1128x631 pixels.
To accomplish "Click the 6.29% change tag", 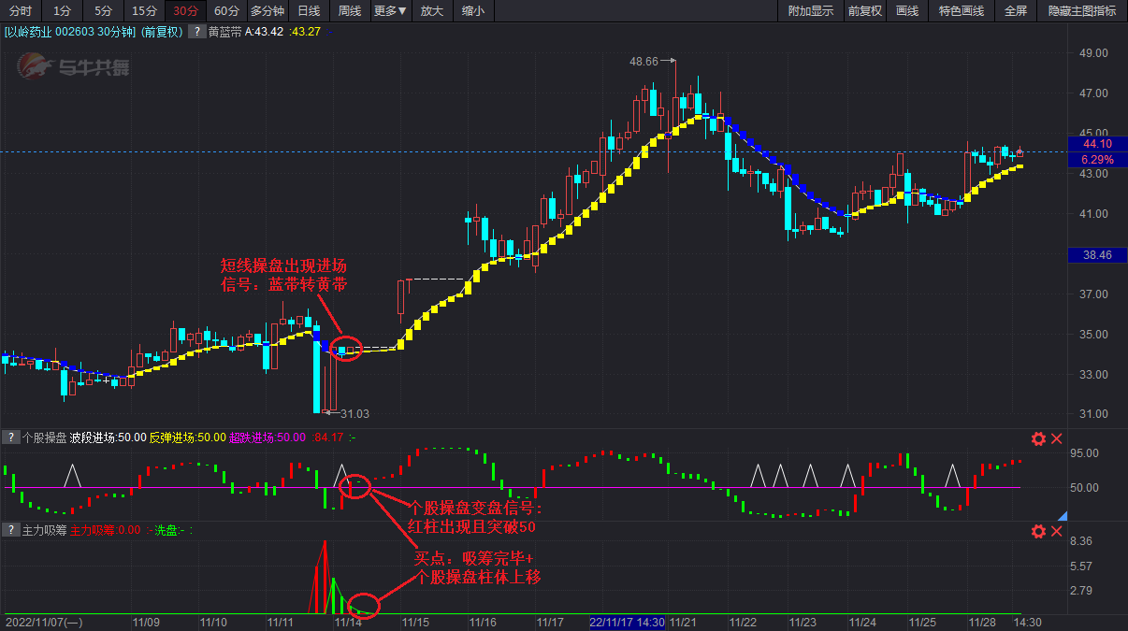I will [x=1096, y=160].
